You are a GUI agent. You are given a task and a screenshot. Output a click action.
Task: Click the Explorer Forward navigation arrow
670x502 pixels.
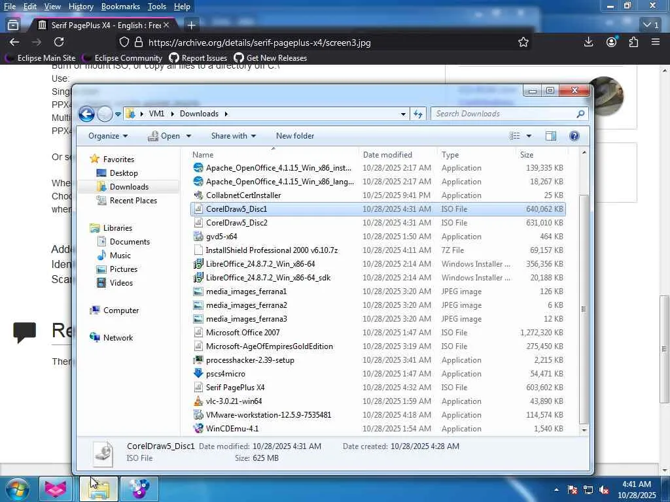tap(105, 114)
